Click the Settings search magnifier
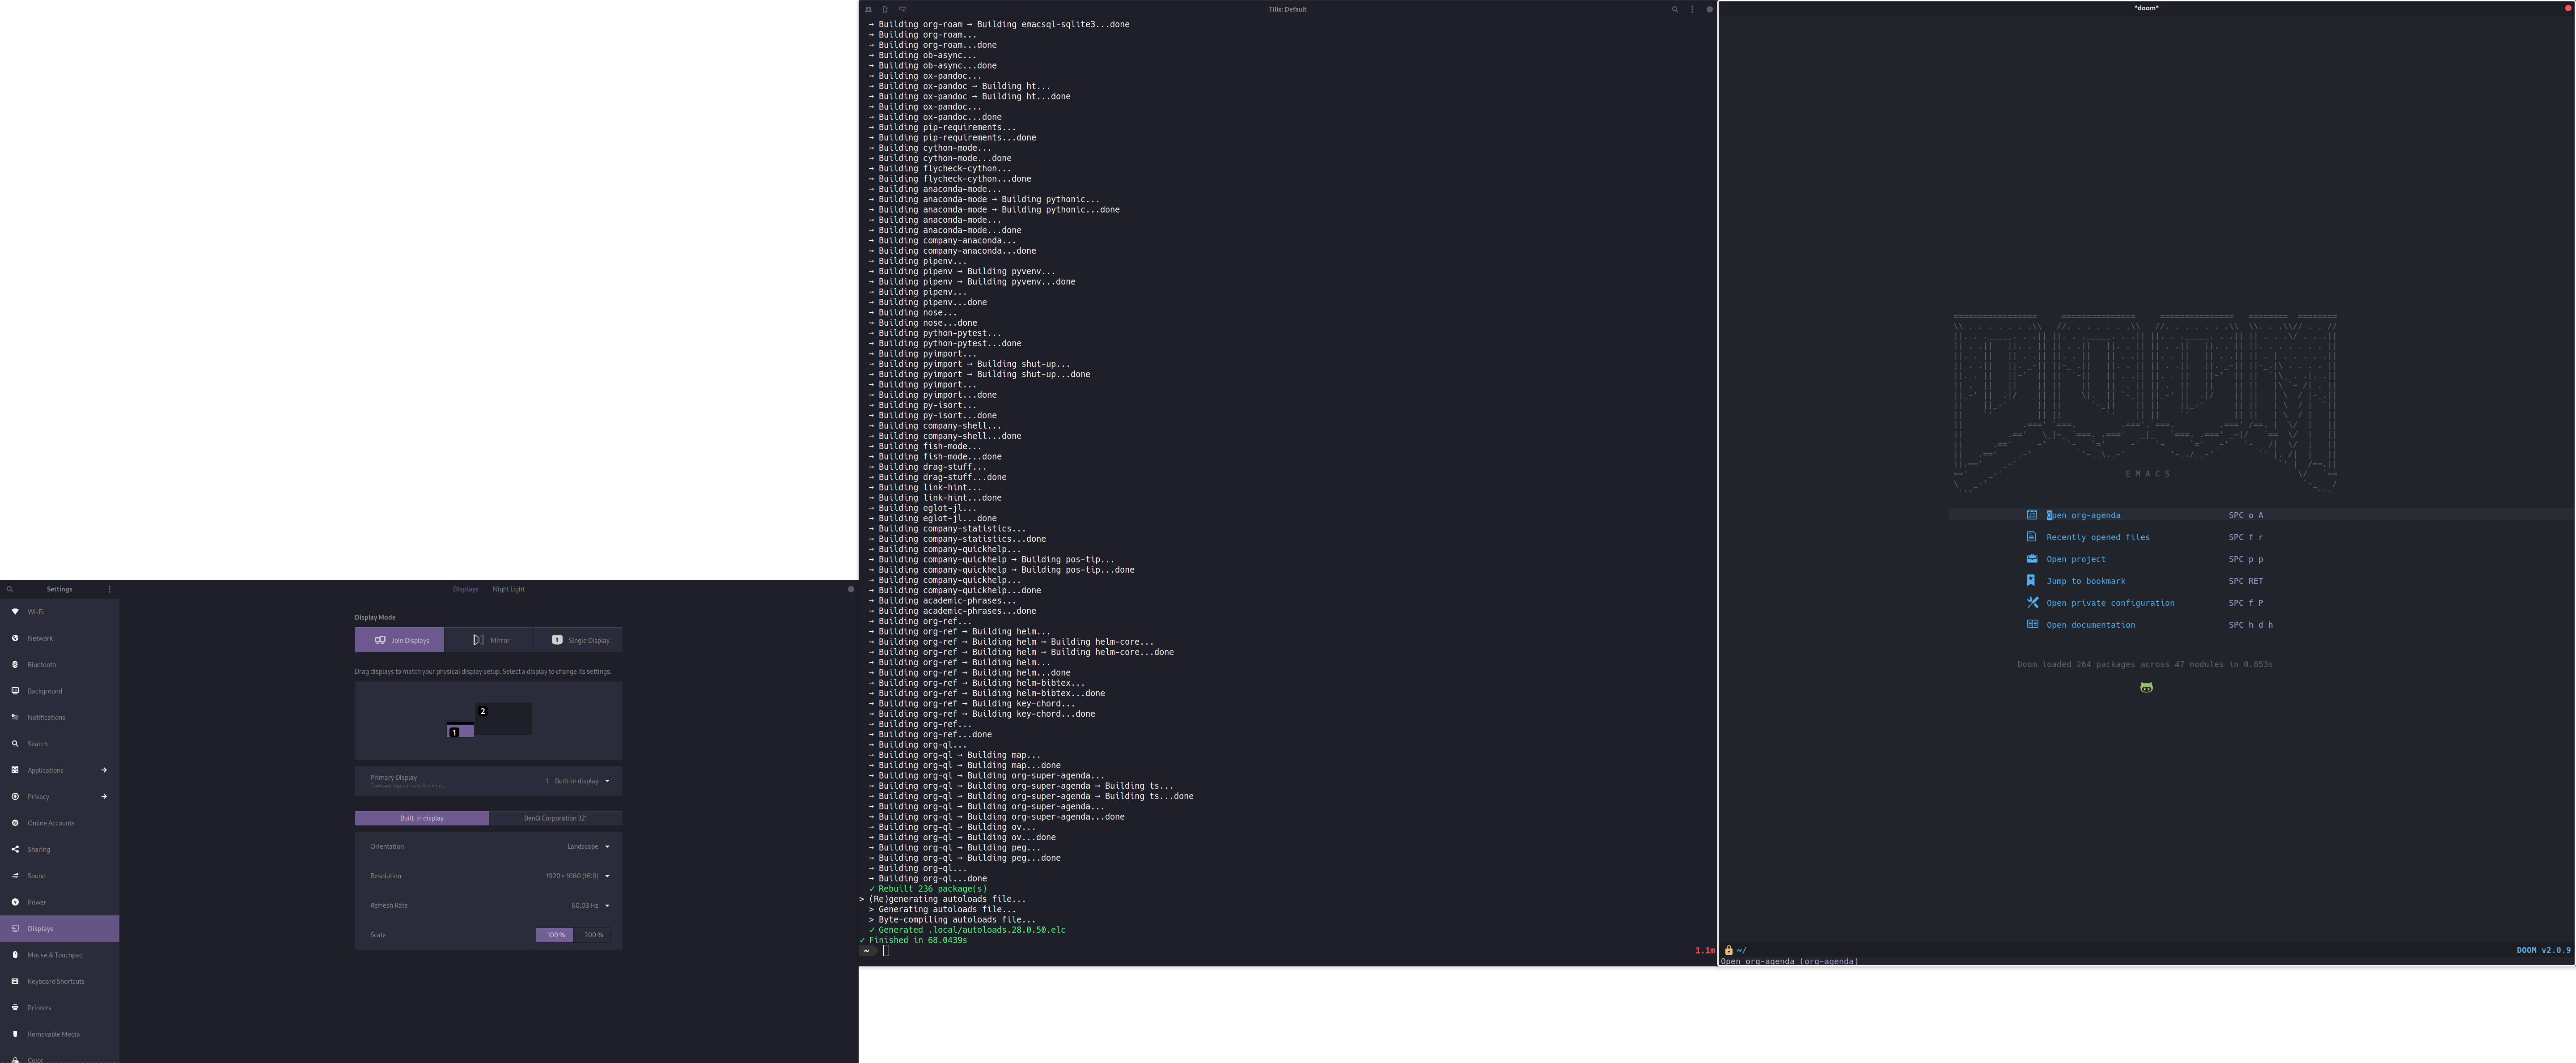 [x=10, y=589]
